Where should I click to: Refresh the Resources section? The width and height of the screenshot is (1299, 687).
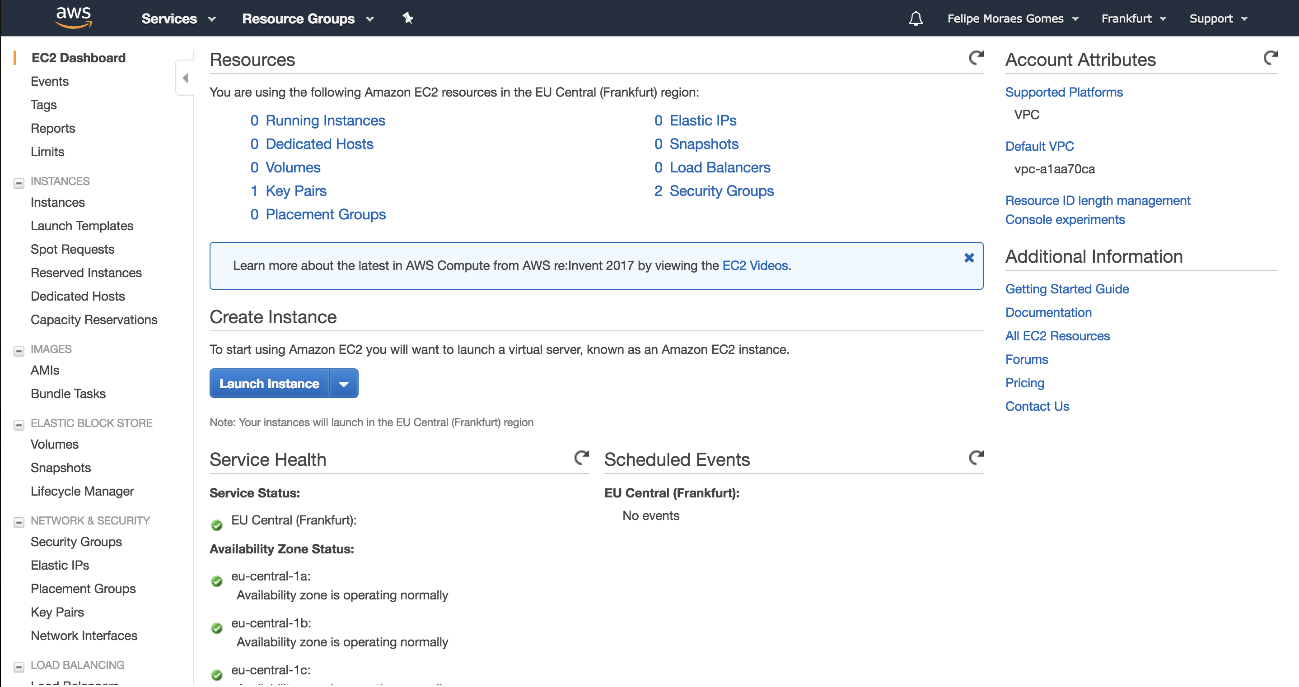tap(976, 58)
